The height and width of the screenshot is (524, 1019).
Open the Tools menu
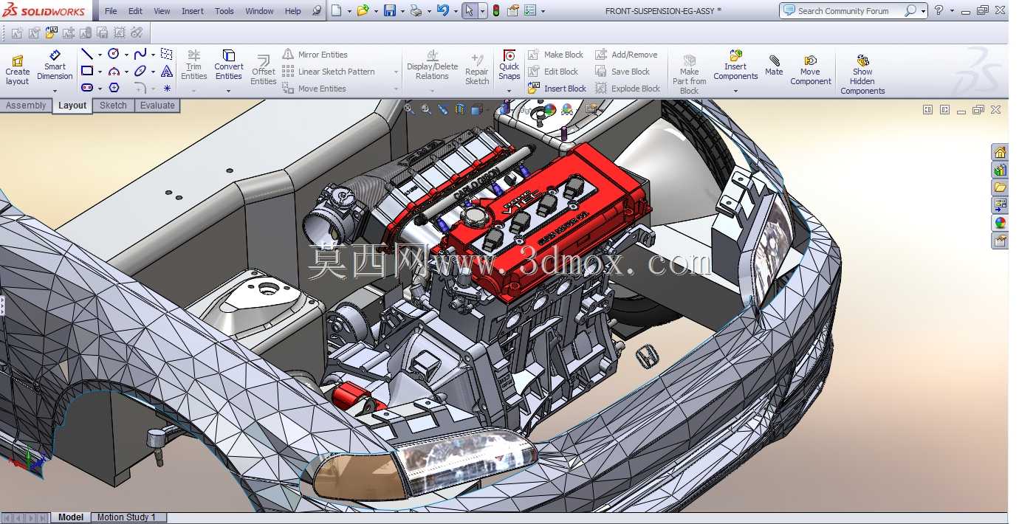coord(224,11)
